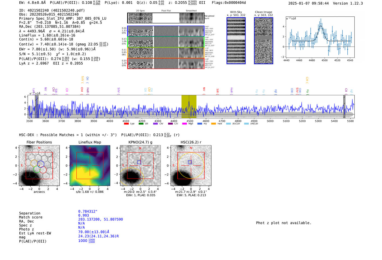The width and height of the screenshot is (382, 260).
Task: Click the 203.137200, 51.807590 coordinates
Action: pos(101,219)
